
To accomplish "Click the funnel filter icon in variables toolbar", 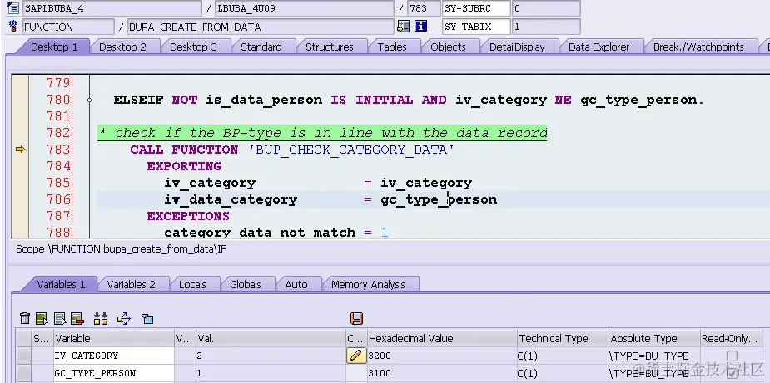I will click(147, 319).
